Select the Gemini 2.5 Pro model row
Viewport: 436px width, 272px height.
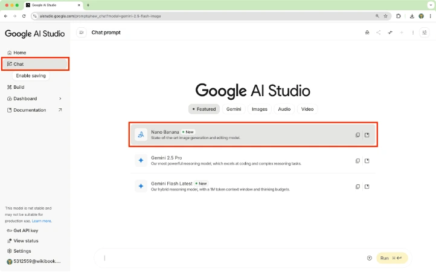[x=253, y=161]
